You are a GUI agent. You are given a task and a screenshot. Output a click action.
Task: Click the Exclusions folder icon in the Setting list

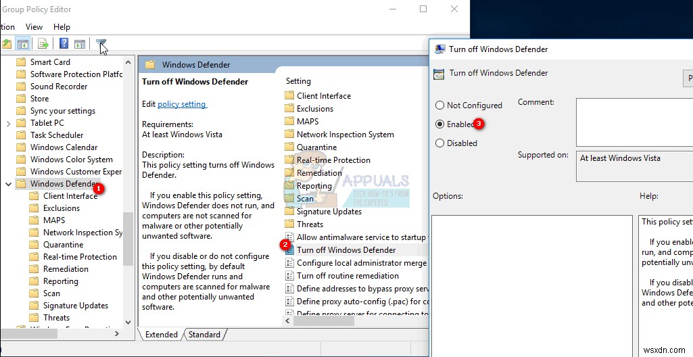(x=289, y=108)
